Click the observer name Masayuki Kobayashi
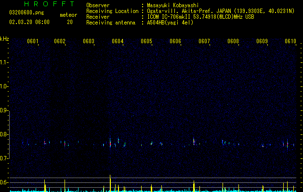This screenshot has height=192, width=303. [173, 5]
